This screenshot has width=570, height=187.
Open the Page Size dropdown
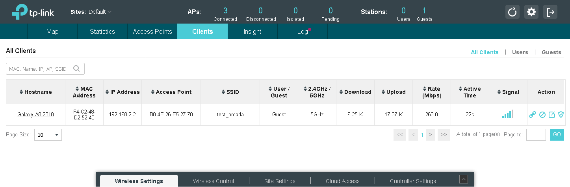pyautogui.click(x=48, y=135)
